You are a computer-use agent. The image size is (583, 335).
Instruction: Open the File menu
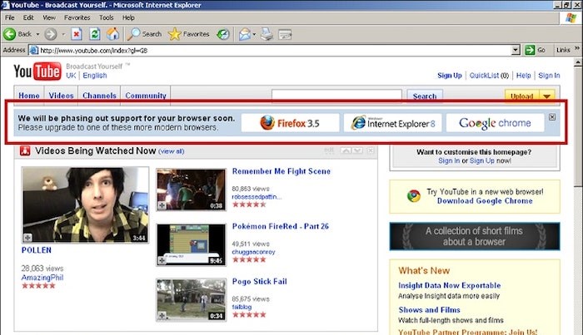click(x=10, y=17)
